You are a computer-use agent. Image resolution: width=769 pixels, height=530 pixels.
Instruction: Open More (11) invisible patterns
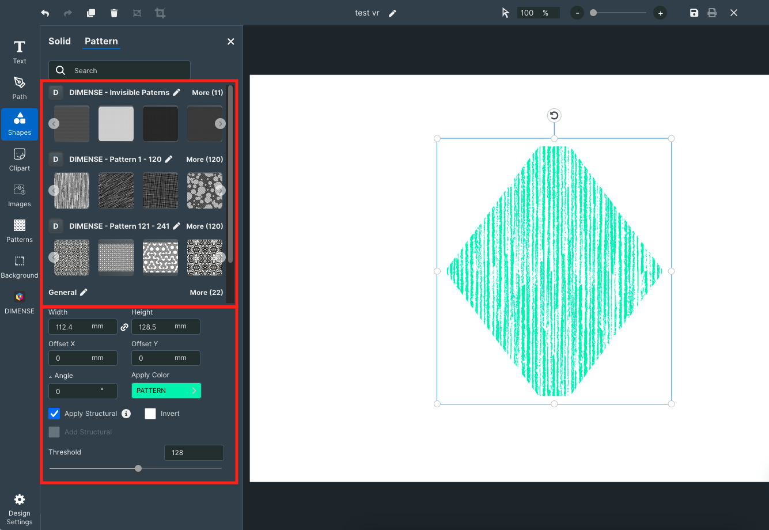pos(207,92)
